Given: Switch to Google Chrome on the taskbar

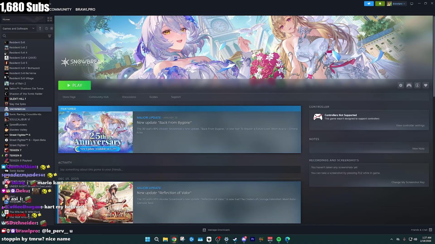Looking at the screenshot, I should coord(174,239).
